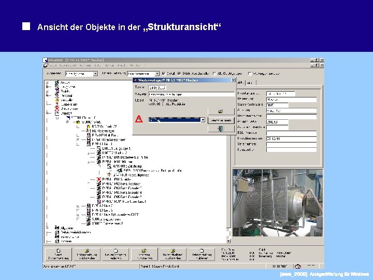Click the icon of the W0001 Werk node
Screen dimensions: 373x280
[x=78, y=122]
